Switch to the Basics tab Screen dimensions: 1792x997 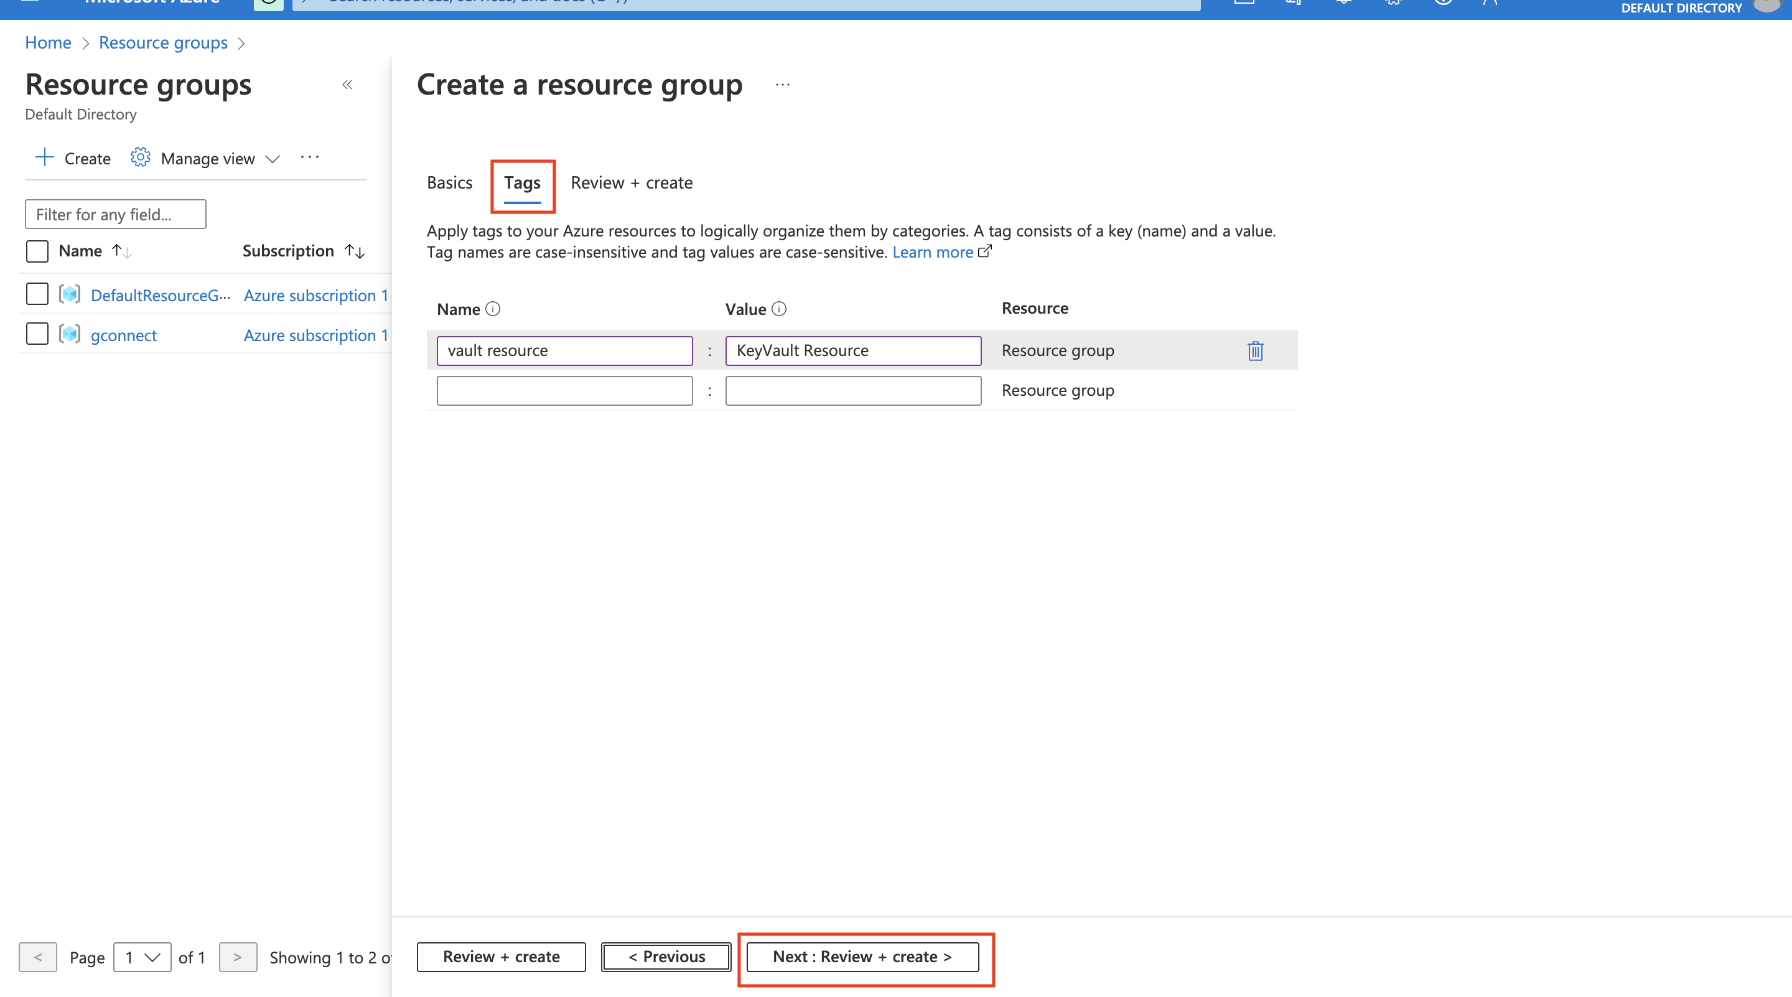pos(449,183)
